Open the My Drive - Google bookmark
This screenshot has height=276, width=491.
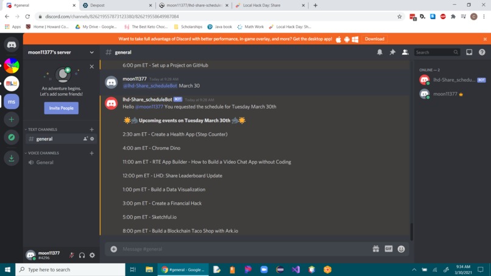click(96, 27)
